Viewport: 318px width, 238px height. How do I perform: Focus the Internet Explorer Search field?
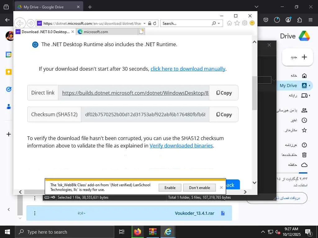[186, 23]
